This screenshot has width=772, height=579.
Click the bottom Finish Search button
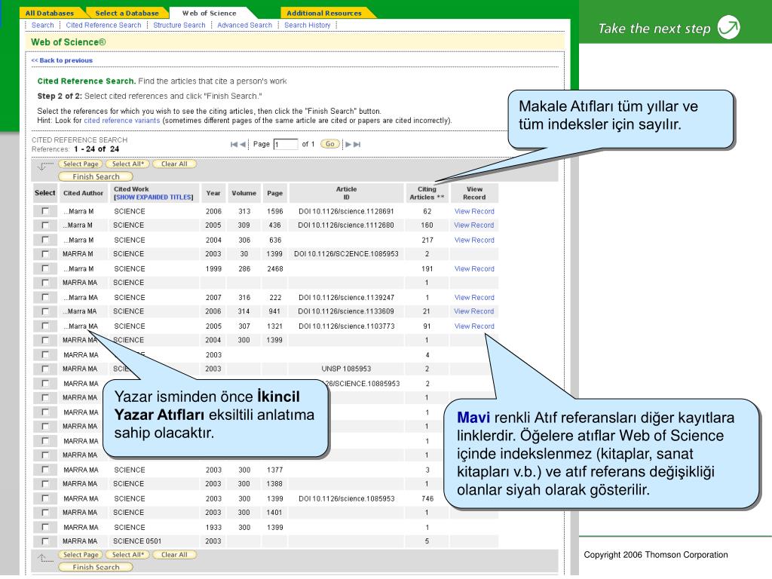pyautogui.click(x=96, y=567)
